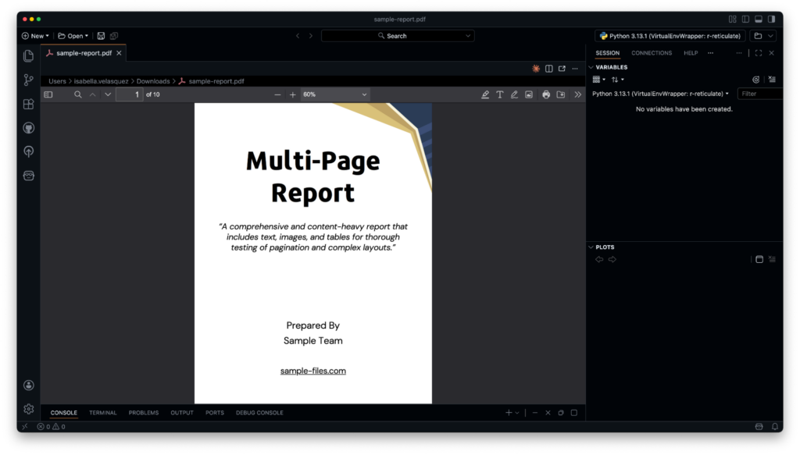Toggle the PDF thumbnail sidebar panel
The image size is (800, 455).
(x=48, y=94)
